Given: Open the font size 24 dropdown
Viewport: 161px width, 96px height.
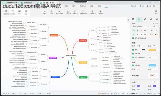Looking at the screenshot, I should 155,27.
